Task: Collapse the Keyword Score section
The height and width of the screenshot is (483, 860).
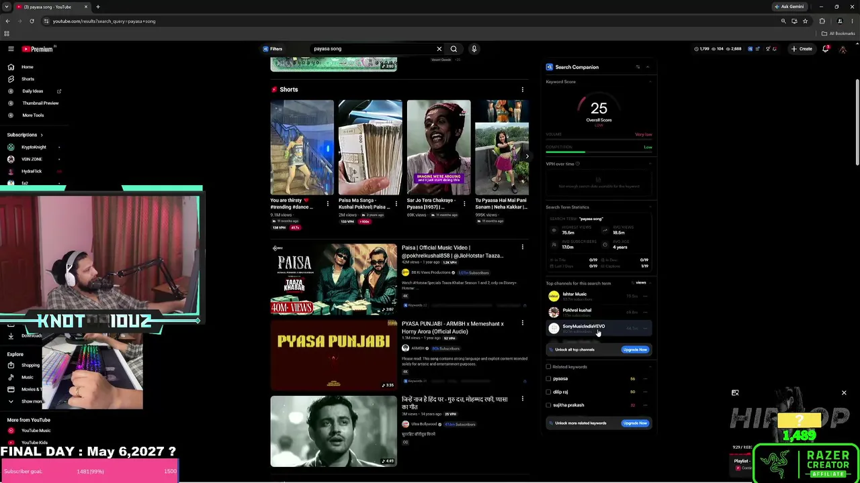Action: [x=650, y=82]
